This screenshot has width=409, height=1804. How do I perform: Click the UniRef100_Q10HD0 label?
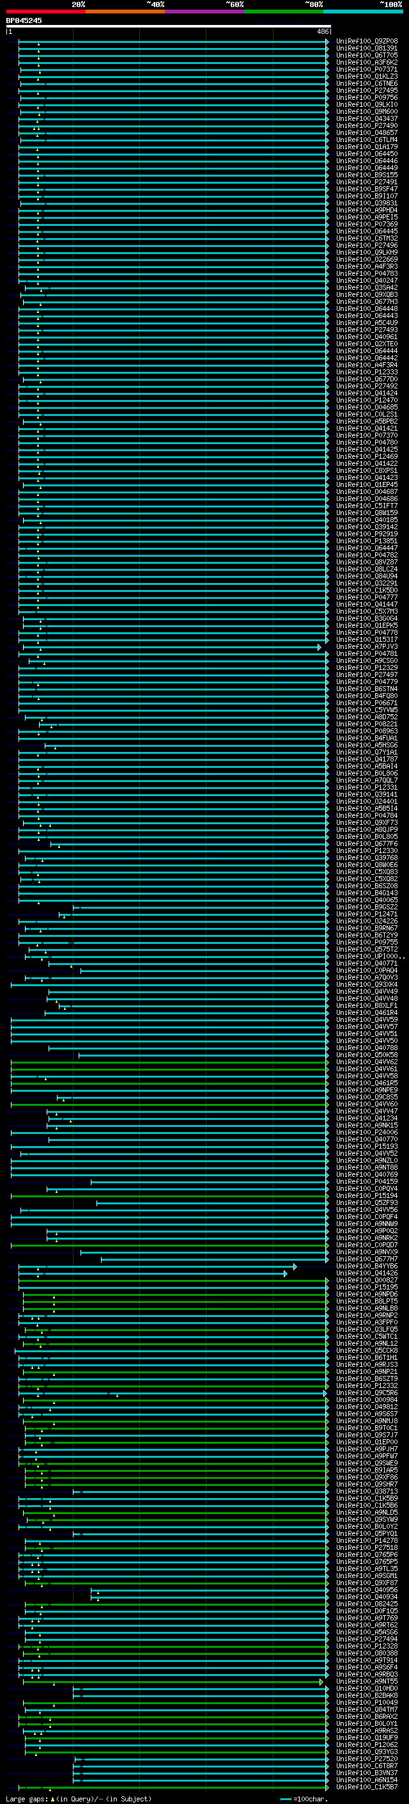pos(366,1688)
